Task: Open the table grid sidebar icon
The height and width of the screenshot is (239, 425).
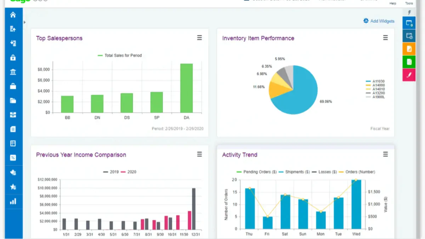Action: point(13,143)
